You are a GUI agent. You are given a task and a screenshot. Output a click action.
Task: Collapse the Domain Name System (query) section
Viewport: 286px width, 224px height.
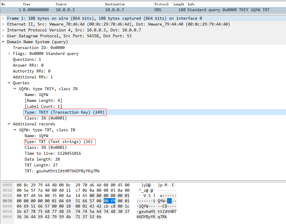coord(3,42)
